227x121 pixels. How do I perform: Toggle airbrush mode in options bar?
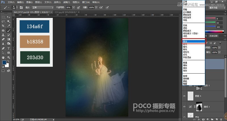coord(101,8)
